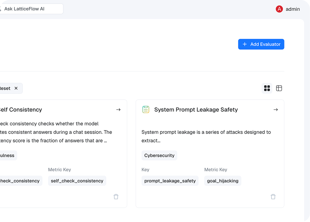Reset the applied filters
The width and height of the screenshot is (310, 222).
pos(5,88)
